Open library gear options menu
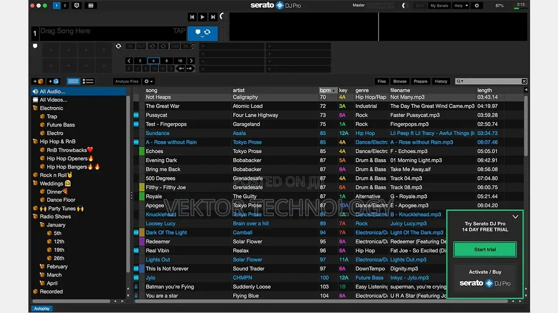This screenshot has height=313, width=558. (x=148, y=81)
